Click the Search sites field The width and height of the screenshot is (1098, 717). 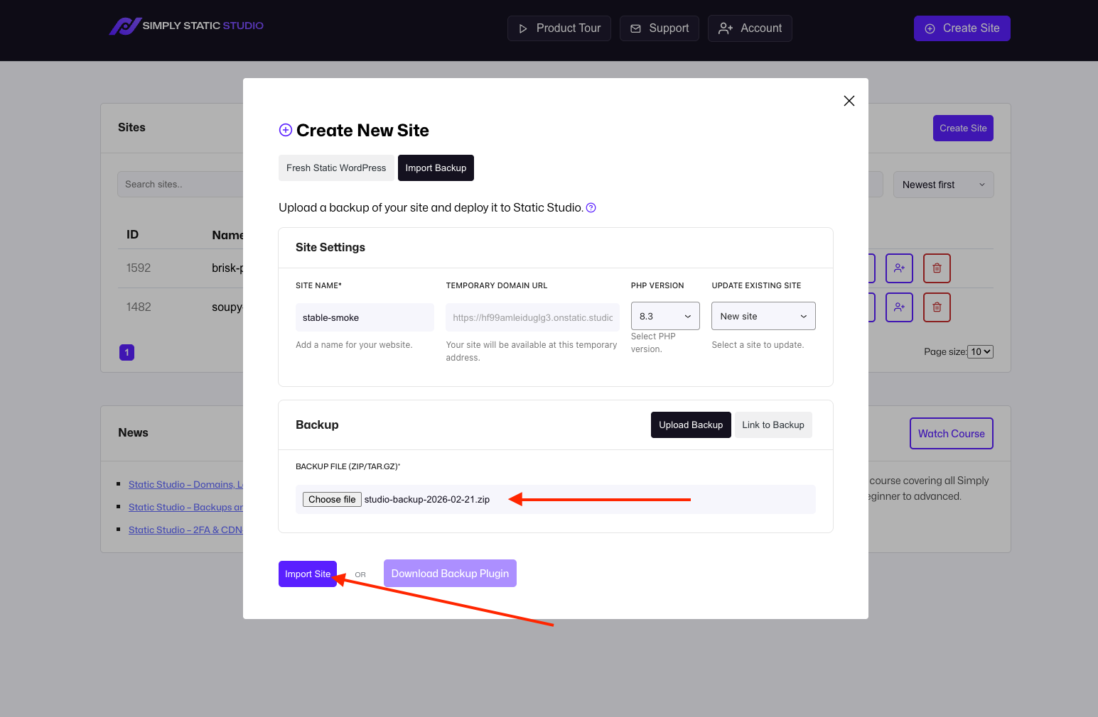181,185
